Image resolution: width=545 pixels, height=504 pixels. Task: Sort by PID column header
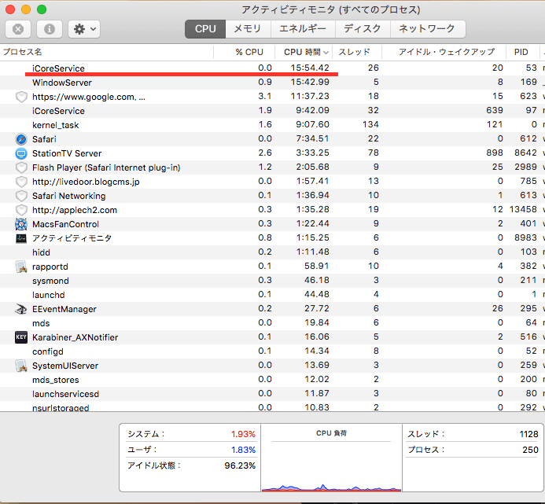point(522,52)
